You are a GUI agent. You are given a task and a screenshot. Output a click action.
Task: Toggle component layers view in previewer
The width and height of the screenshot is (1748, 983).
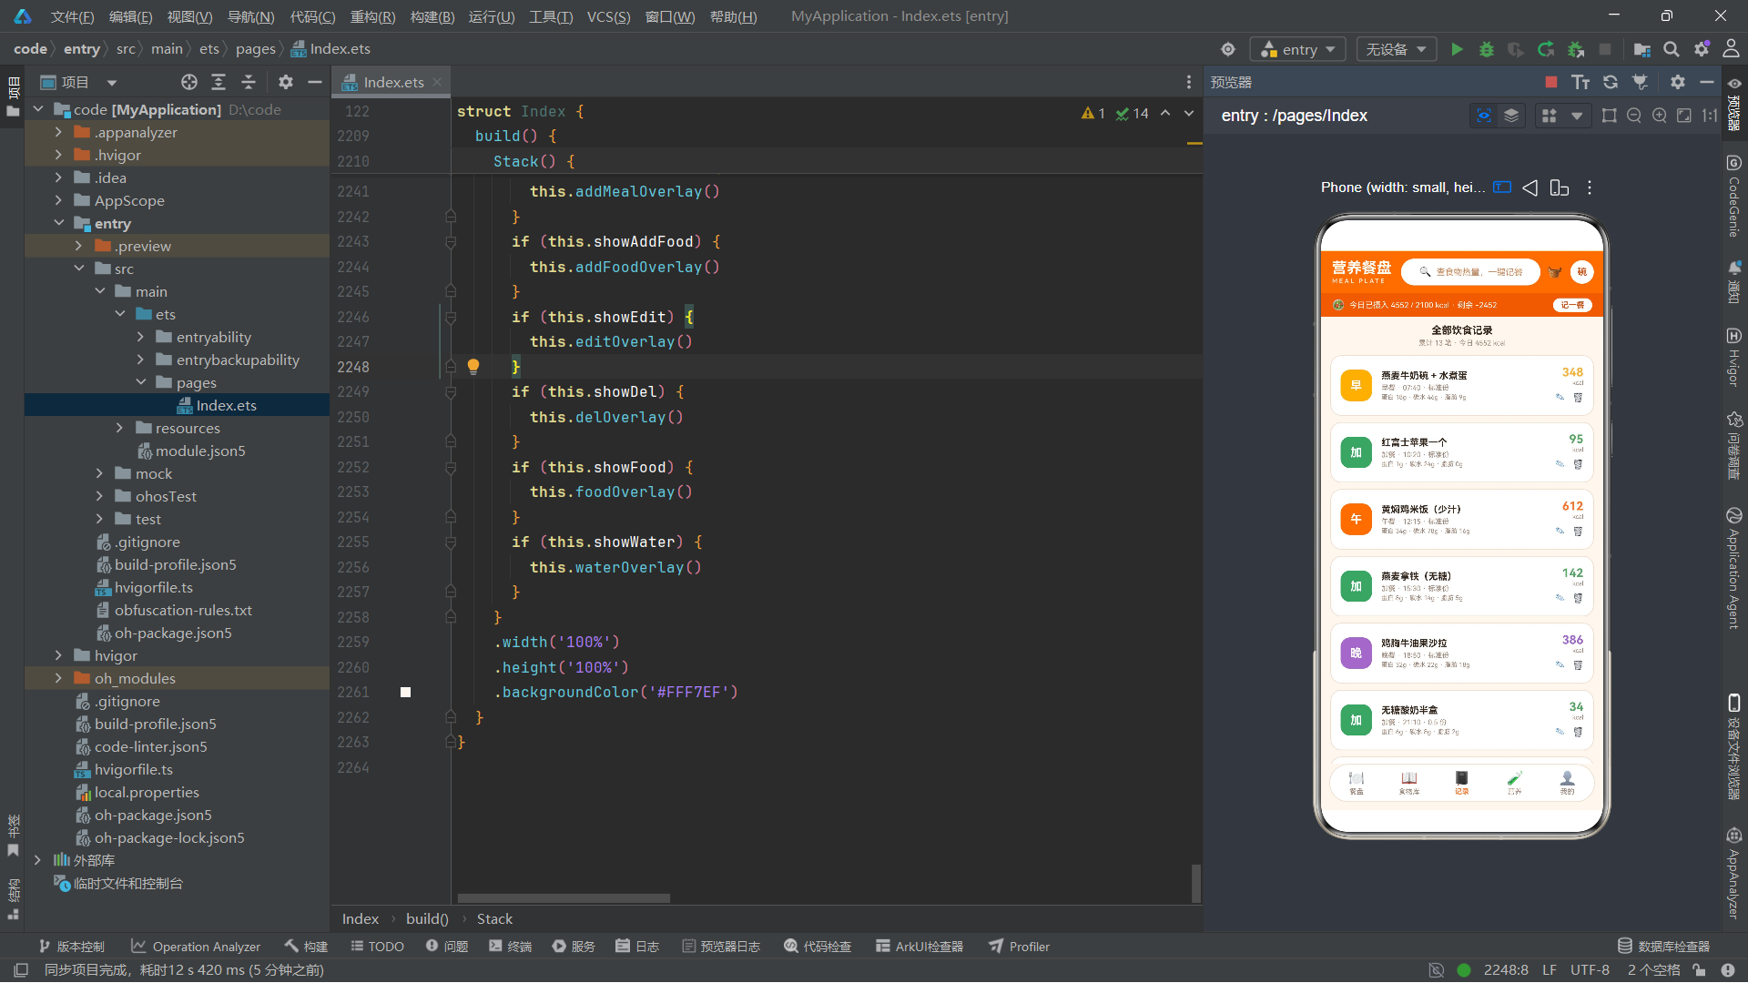point(1511,116)
